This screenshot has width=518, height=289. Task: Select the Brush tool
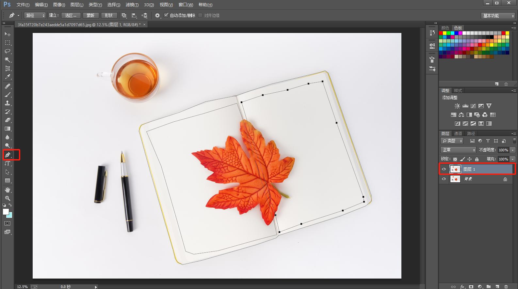point(8,95)
